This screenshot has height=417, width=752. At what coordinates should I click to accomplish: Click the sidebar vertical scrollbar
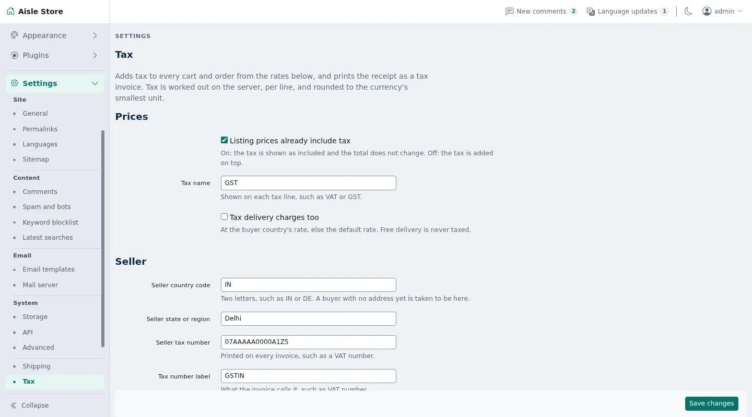pos(103,239)
